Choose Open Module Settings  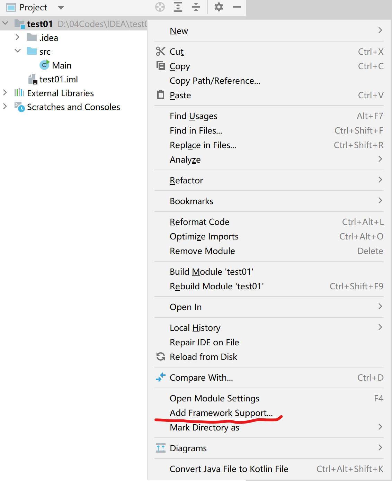(214, 398)
